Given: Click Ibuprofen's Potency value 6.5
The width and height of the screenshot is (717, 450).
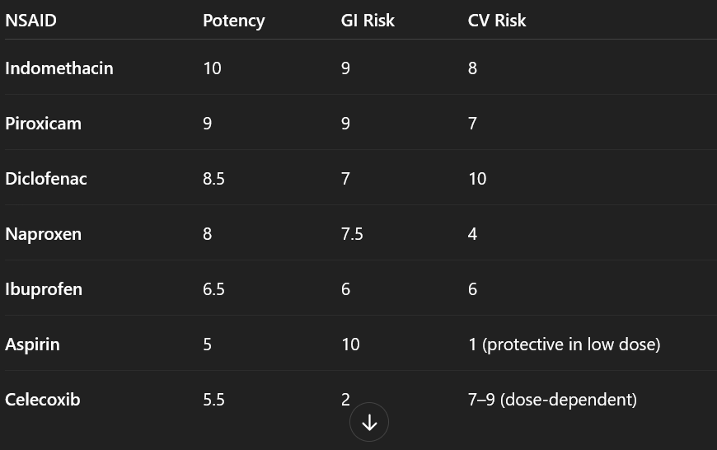Looking at the screenshot, I should (x=213, y=289).
